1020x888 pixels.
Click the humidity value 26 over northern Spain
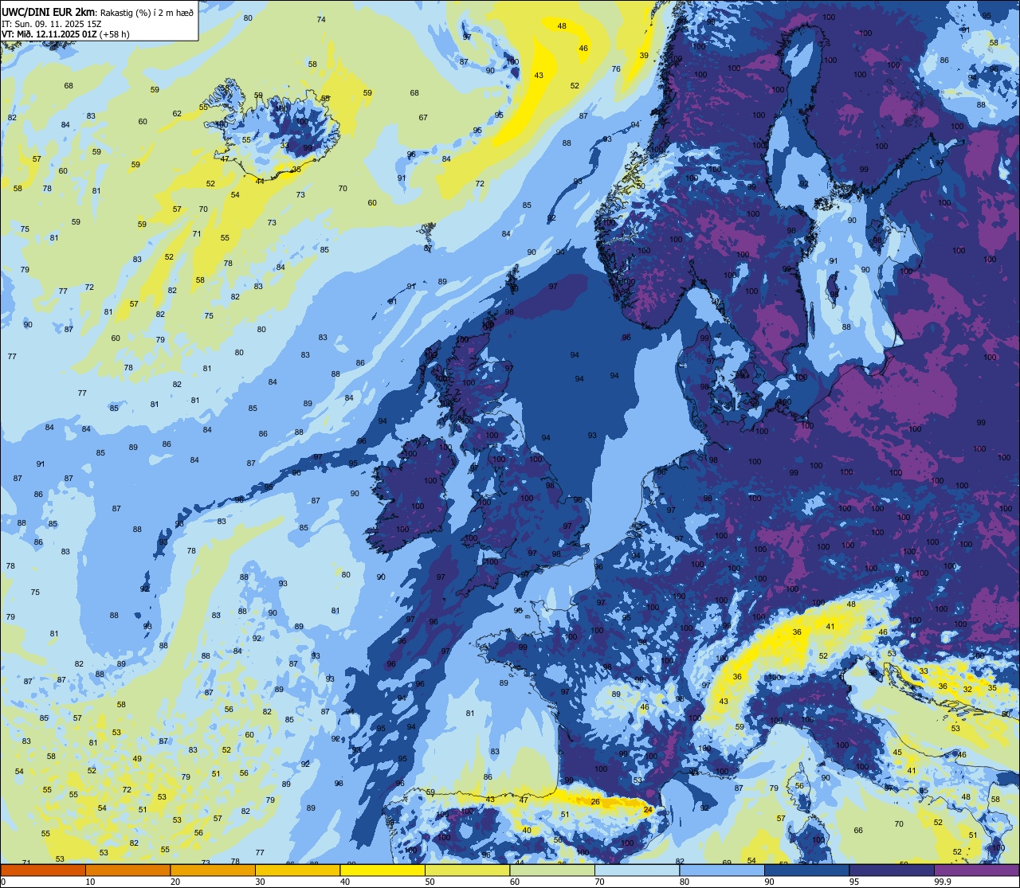pyautogui.click(x=595, y=801)
